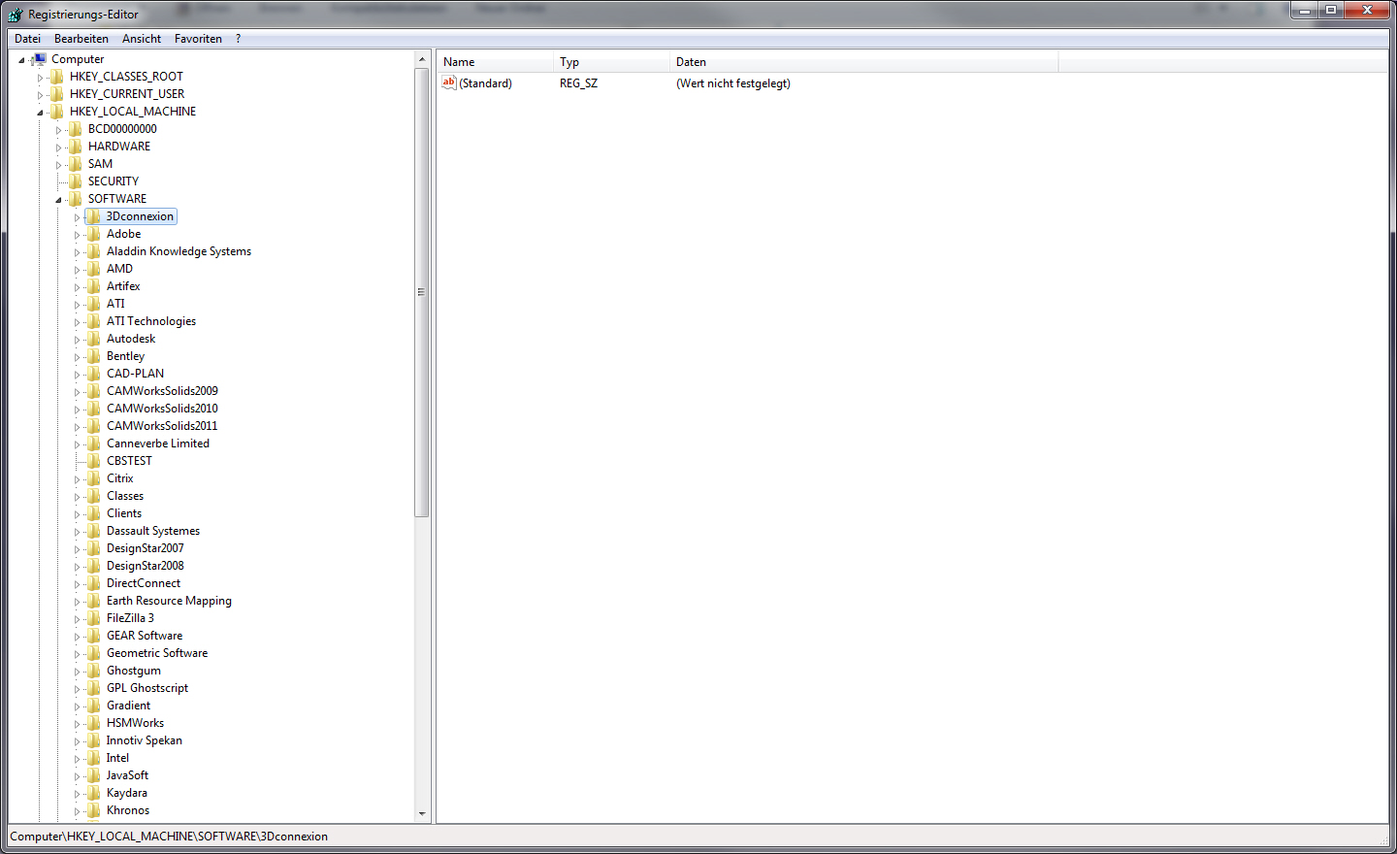This screenshot has height=854, width=1397.
Task: Click the Registrierungs-Editor title bar icon
Action: (x=15, y=15)
